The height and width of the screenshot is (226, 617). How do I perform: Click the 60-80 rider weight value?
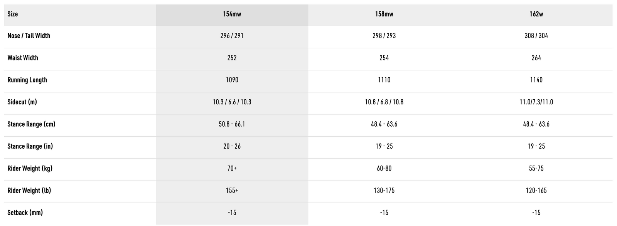click(x=384, y=168)
